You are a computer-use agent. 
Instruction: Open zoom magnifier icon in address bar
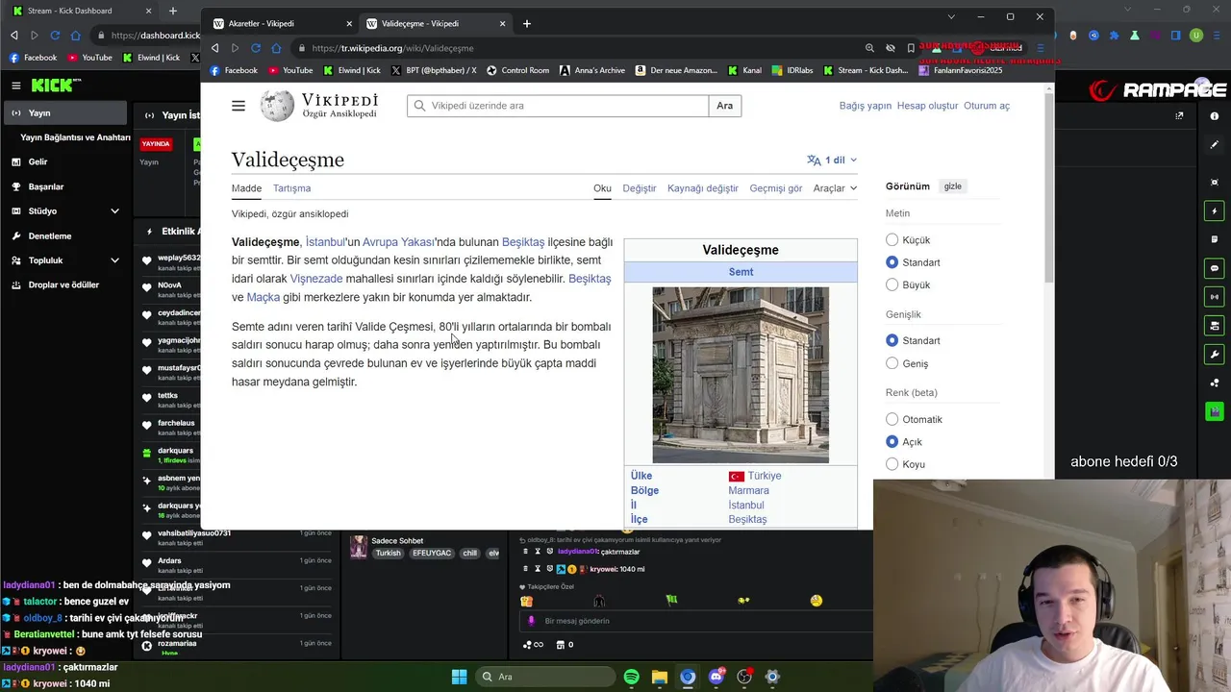click(869, 48)
